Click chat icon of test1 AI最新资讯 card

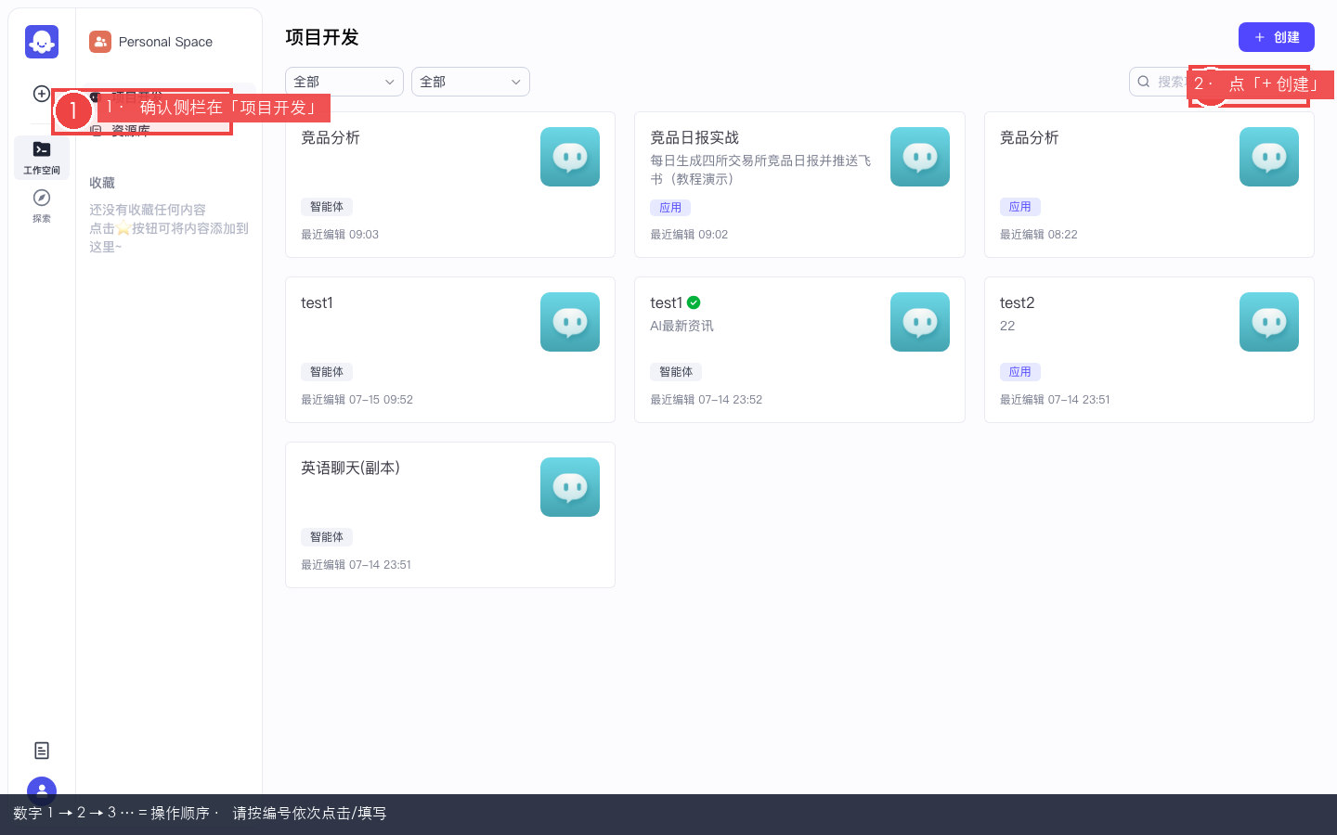[920, 322]
